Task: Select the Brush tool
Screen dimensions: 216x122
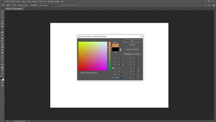Action: click(2, 35)
